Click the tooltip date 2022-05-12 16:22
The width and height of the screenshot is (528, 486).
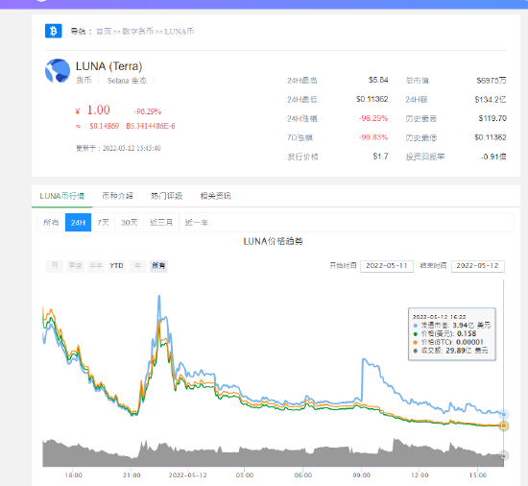(x=439, y=317)
